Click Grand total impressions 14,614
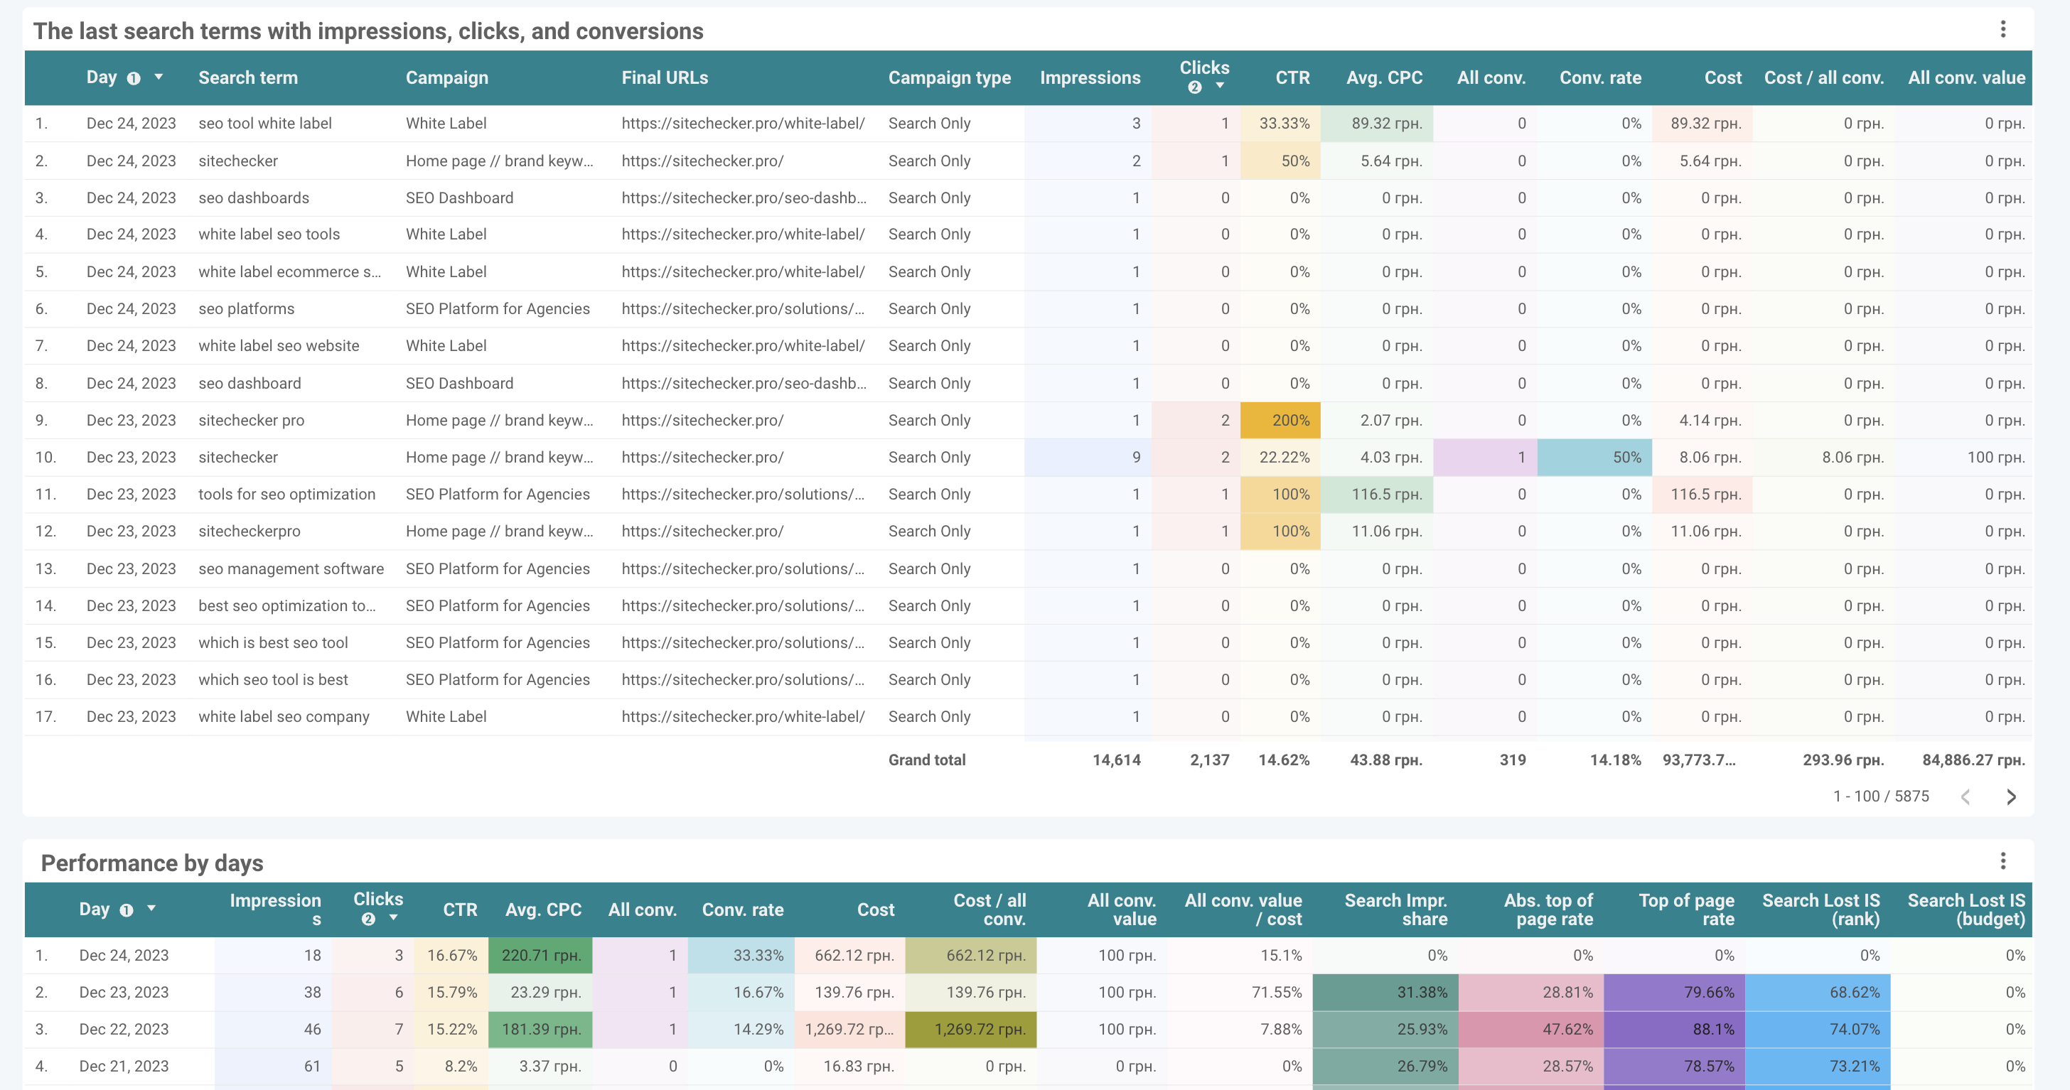 pos(1116,760)
